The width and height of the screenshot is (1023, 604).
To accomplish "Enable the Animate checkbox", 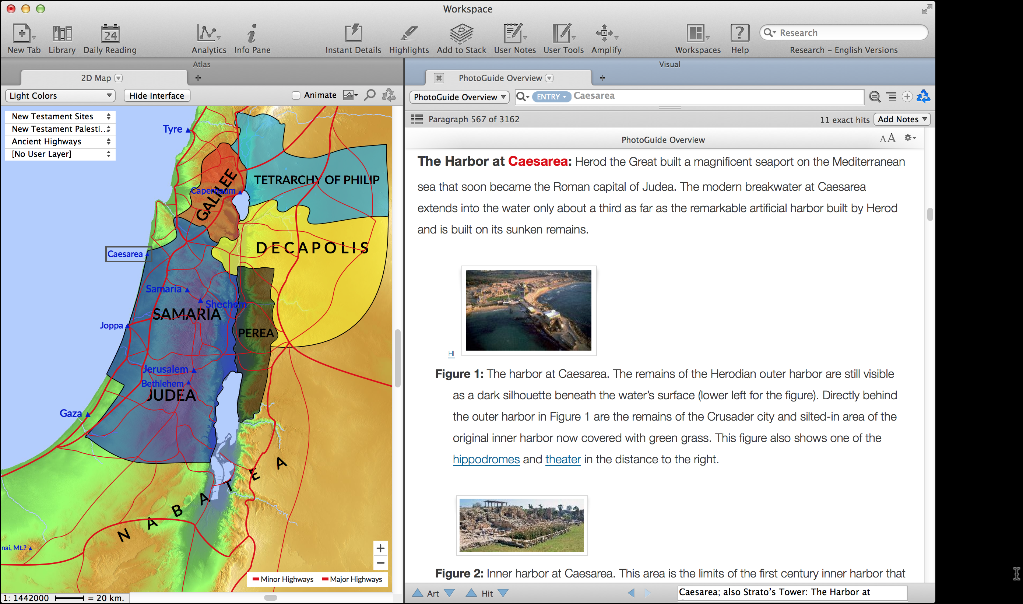I will coord(296,95).
